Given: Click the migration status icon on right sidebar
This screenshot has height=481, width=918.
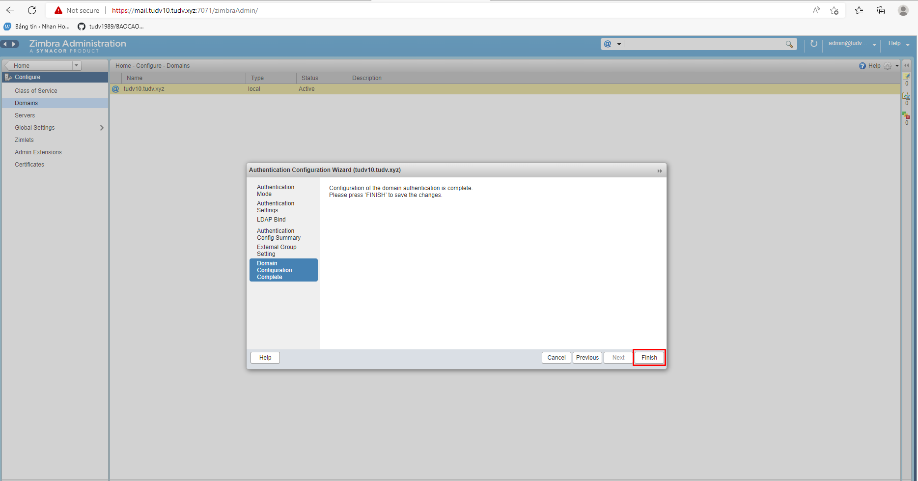Looking at the screenshot, I should pyautogui.click(x=906, y=116).
